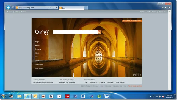Open Windows Explorer folder on the taskbar
Viewport: 177px width, 100px height.
click(x=20, y=96)
